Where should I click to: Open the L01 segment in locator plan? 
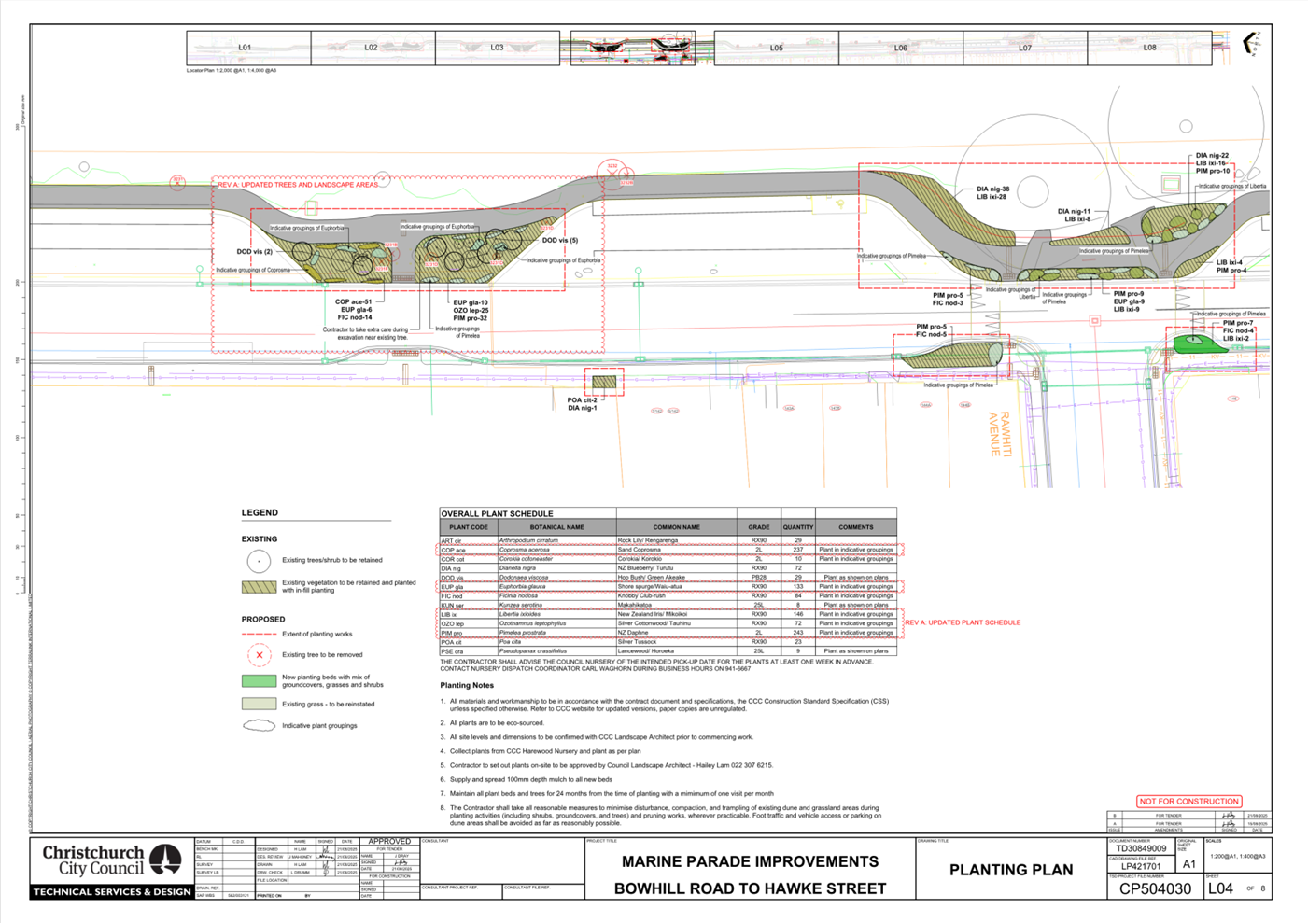point(247,48)
